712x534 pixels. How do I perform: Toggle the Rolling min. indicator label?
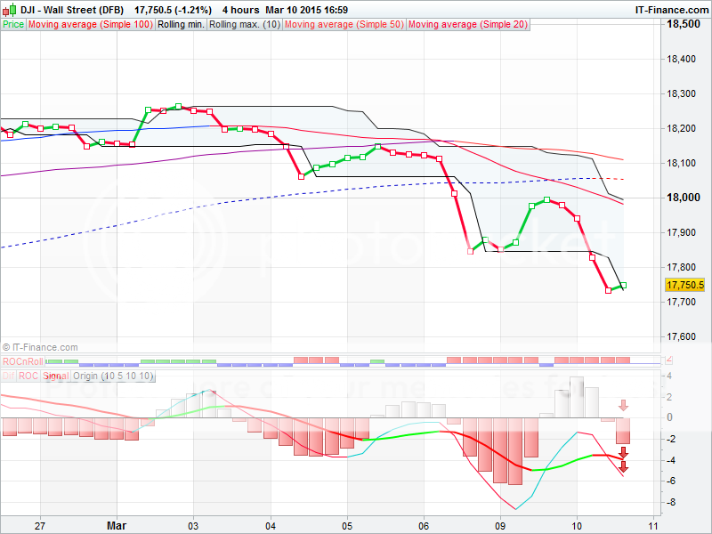[x=181, y=25]
